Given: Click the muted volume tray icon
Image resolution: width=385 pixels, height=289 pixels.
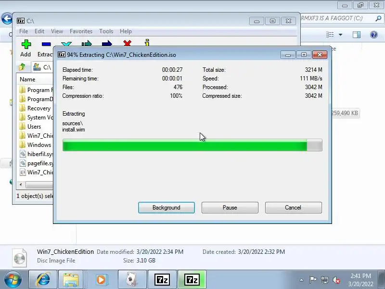Looking at the screenshot, I should tap(336, 280).
